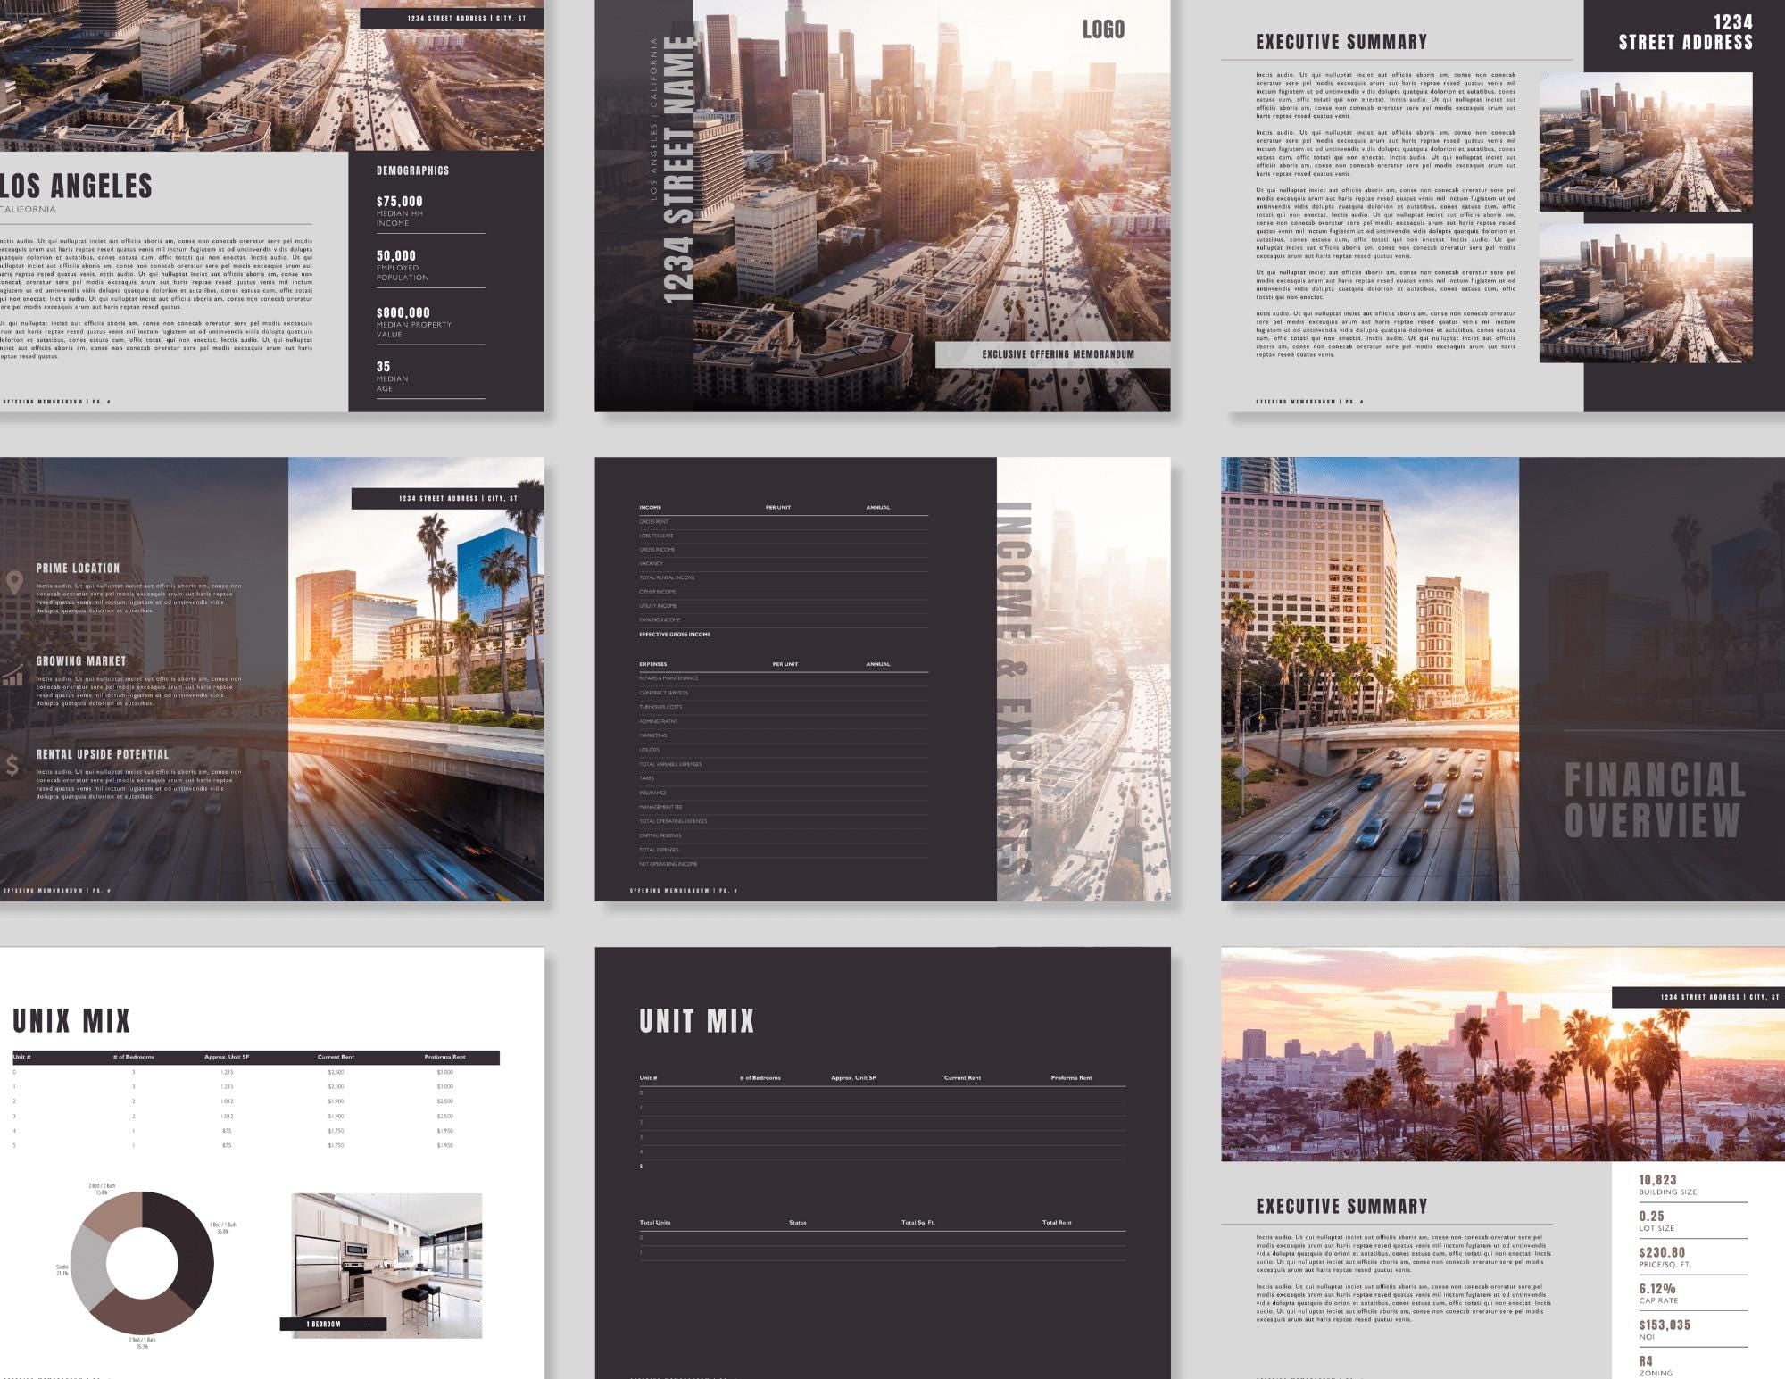The width and height of the screenshot is (1785, 1379).
Task: Select the Effective Gross Income row
Action: coord(675,635)
